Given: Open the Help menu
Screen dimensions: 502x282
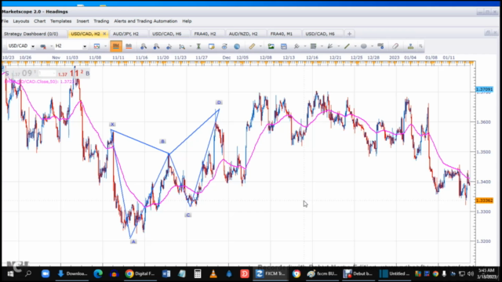Looking at the screenshot, I should point(187,21).
